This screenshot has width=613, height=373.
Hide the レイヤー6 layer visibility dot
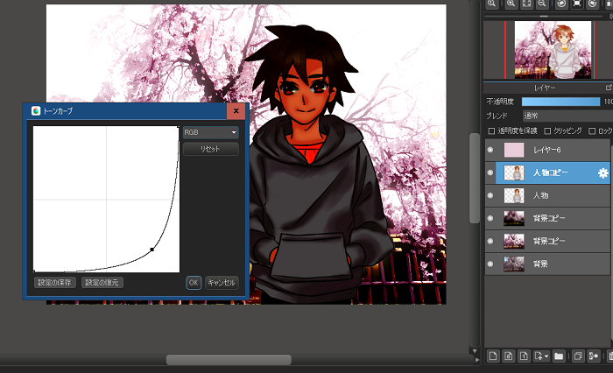(x=490, y=151)
